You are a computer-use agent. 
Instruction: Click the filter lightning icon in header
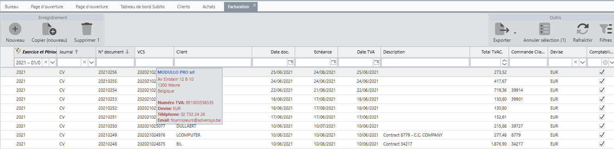click(18, 51)
